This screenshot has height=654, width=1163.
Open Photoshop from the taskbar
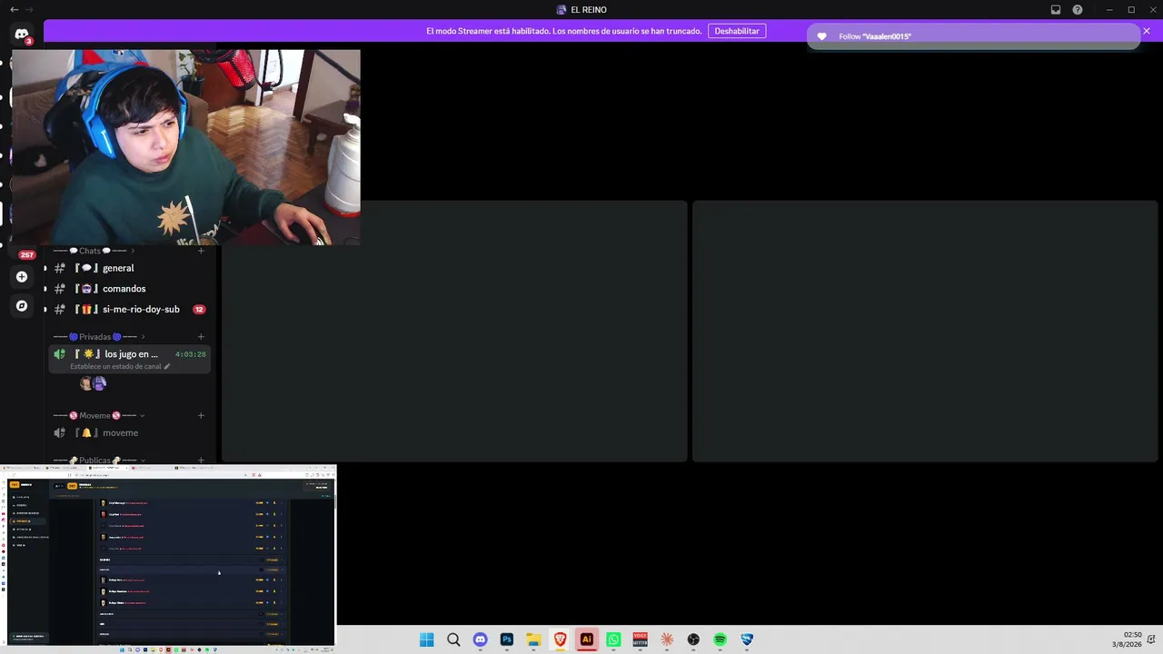[507, 639]
